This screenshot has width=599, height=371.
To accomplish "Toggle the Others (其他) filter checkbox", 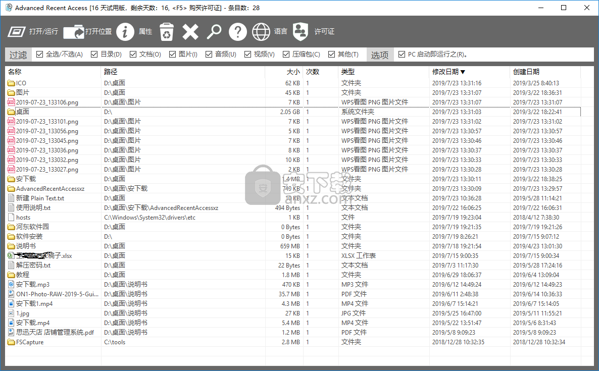I will [331, 54].
